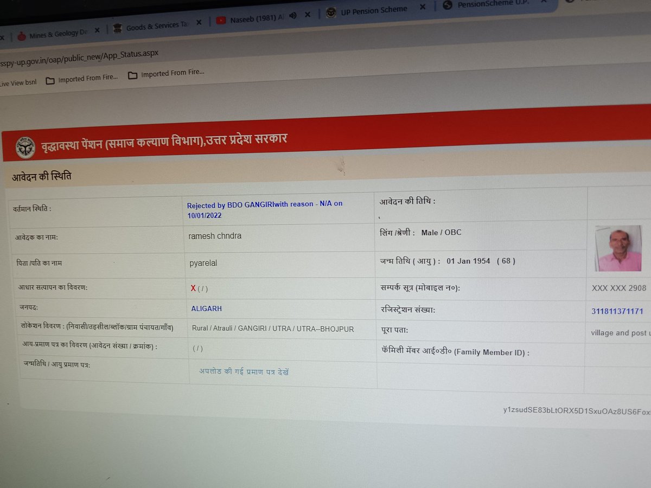Click the Uttar Pradesh government emblem in the red header
The width and height of the screenshot is (651, 488).
[25, 147]
